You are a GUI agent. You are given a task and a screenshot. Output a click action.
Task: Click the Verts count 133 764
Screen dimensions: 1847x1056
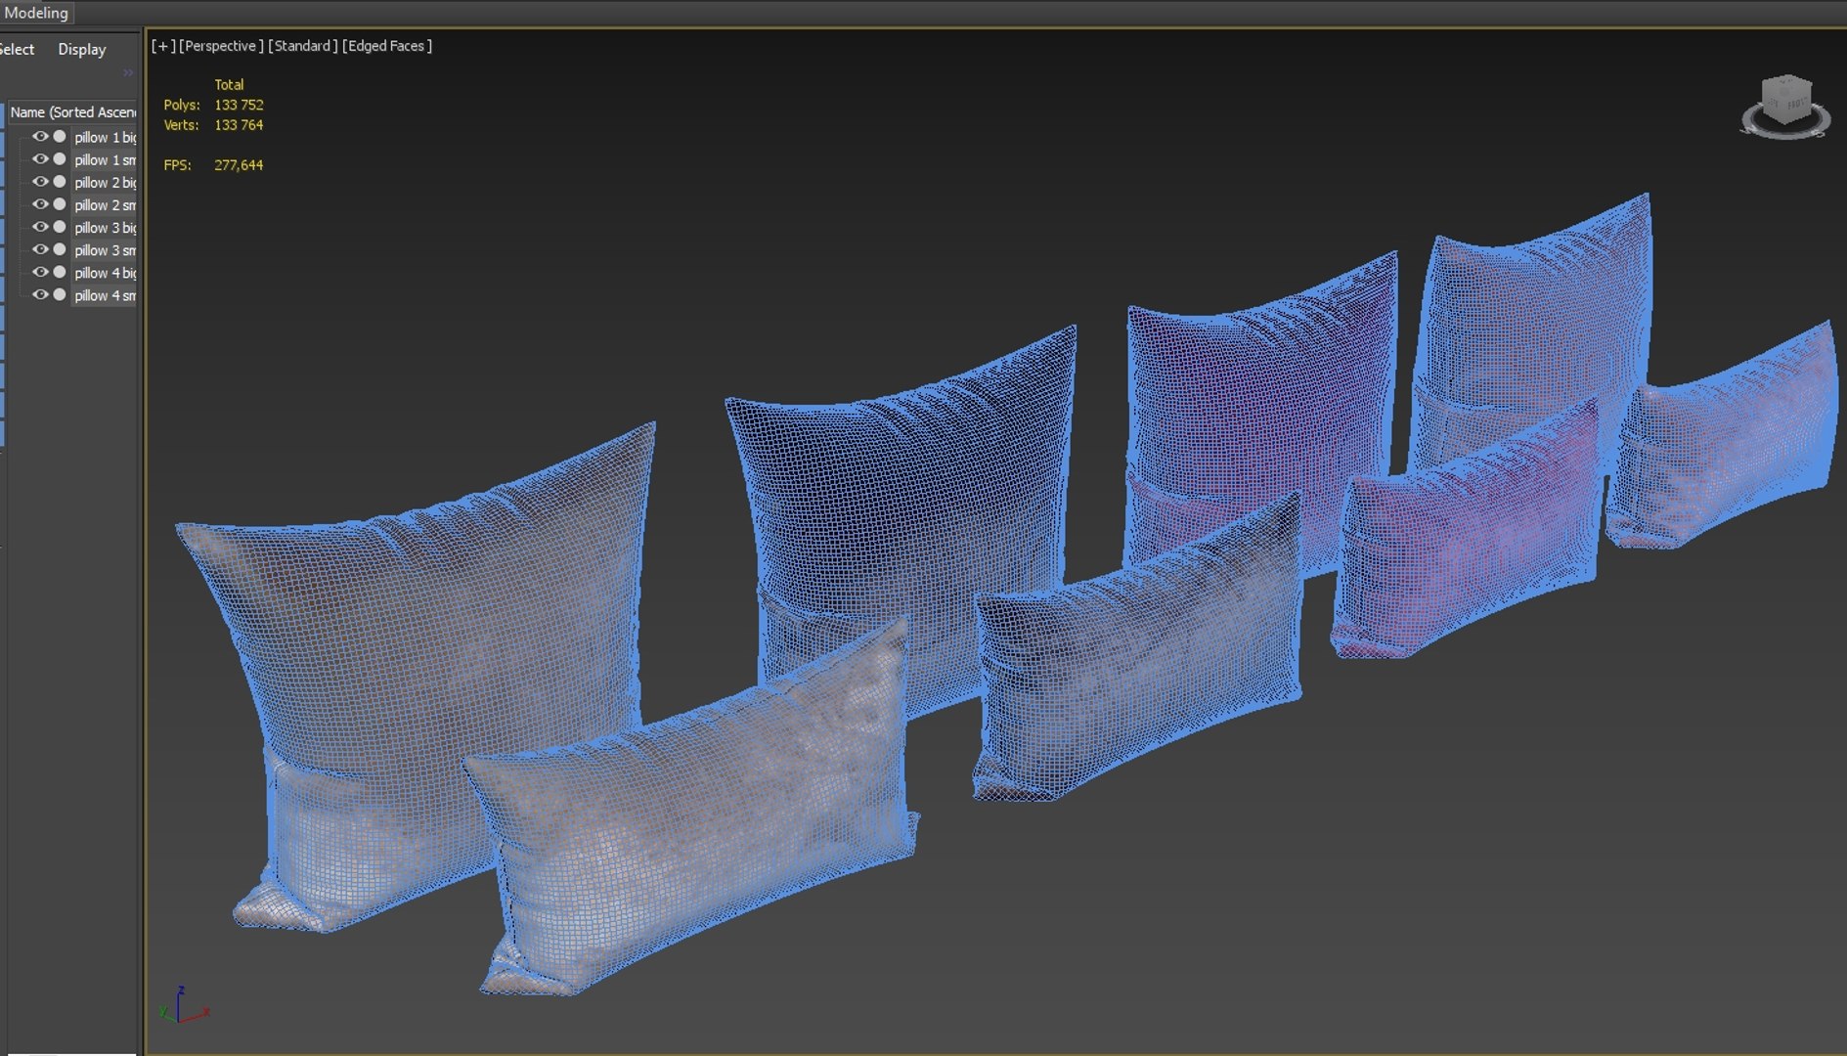(239, 125)
